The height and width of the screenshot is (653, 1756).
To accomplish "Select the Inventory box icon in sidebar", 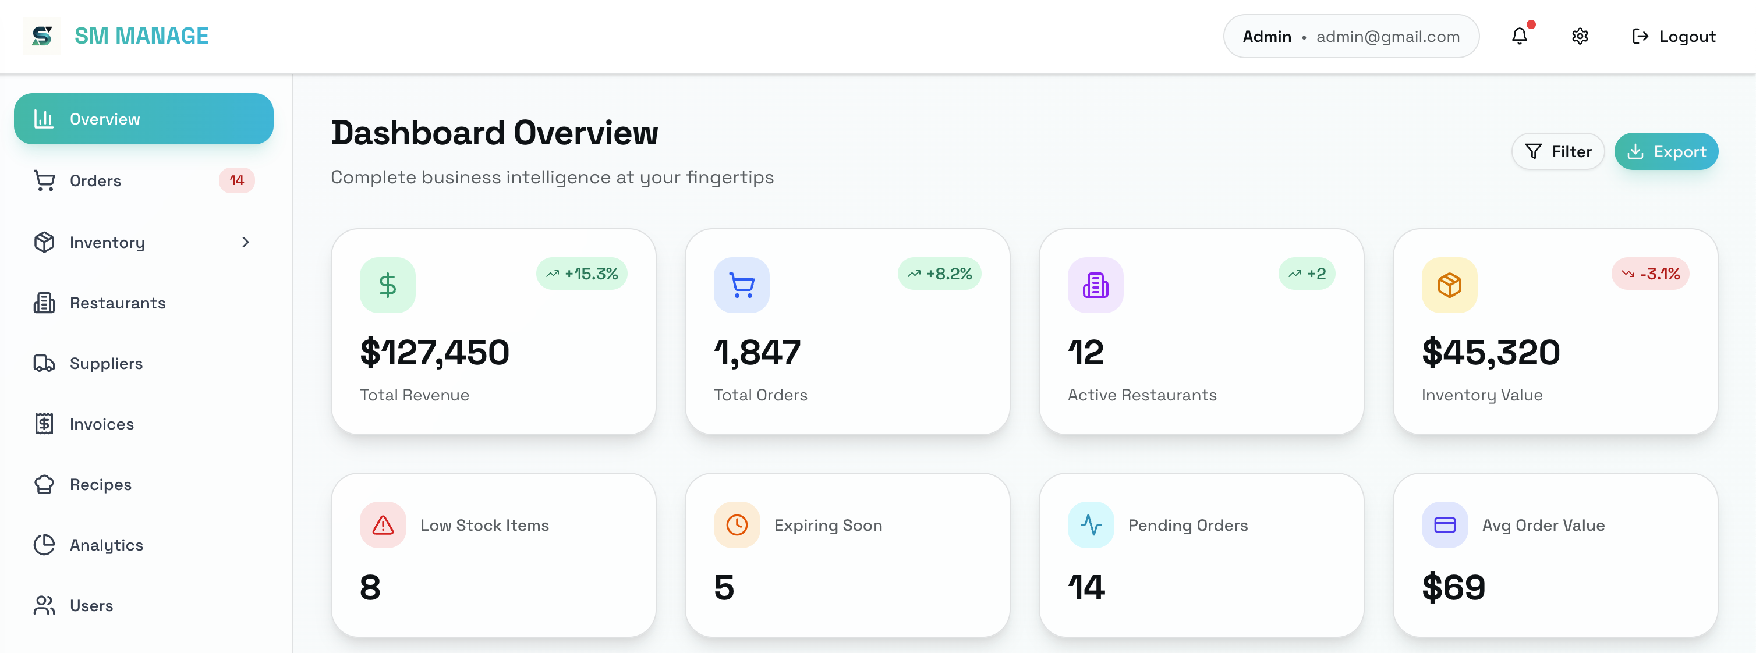I will click(x=44, y=242).
